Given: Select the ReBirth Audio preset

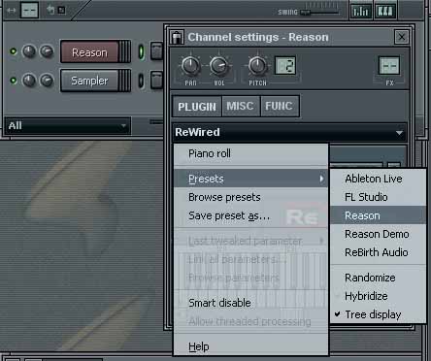Looking at the screenshot, I should coord(378,252).
